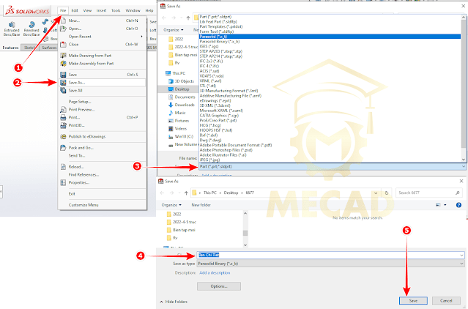Click the Publish to eDrawings icon
This screenshot has height=309, width=468.
pos(63,137)
